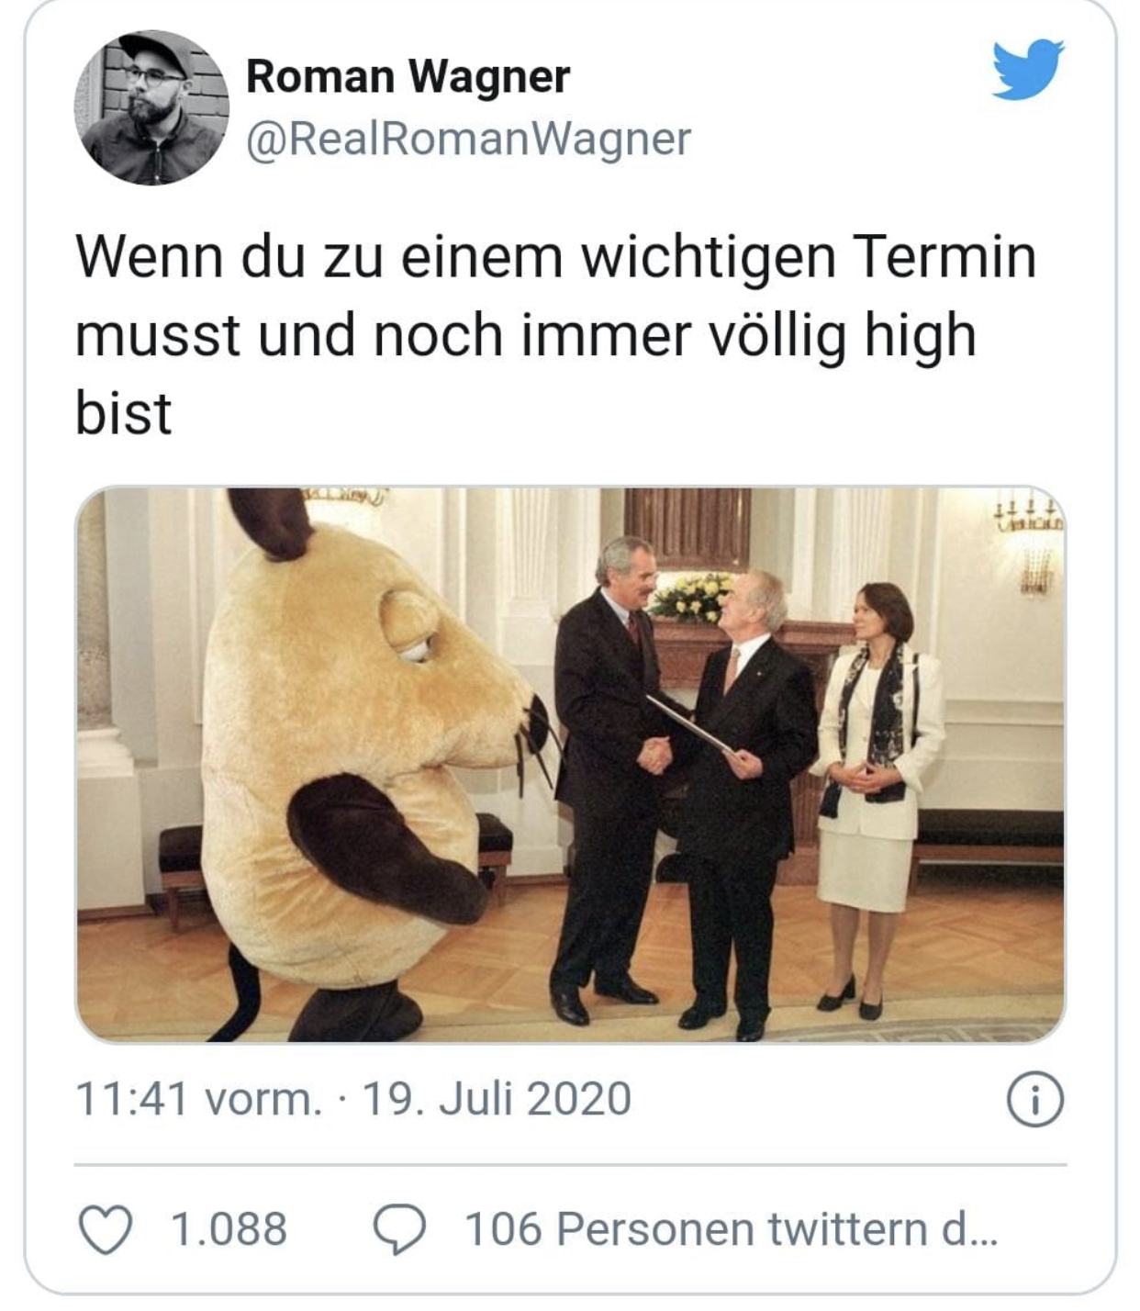Open the embedded photo of the tweet
The width and height of the screenshot is (1140, 1311).
[x=570, y=765]
